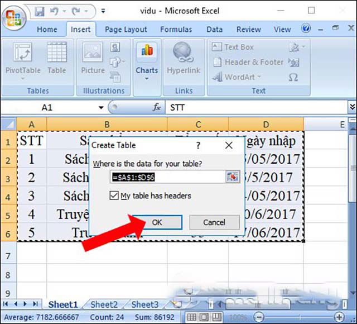357x324 pixels.
Task: Switch to Page Layout view
Action: [204, 317]
